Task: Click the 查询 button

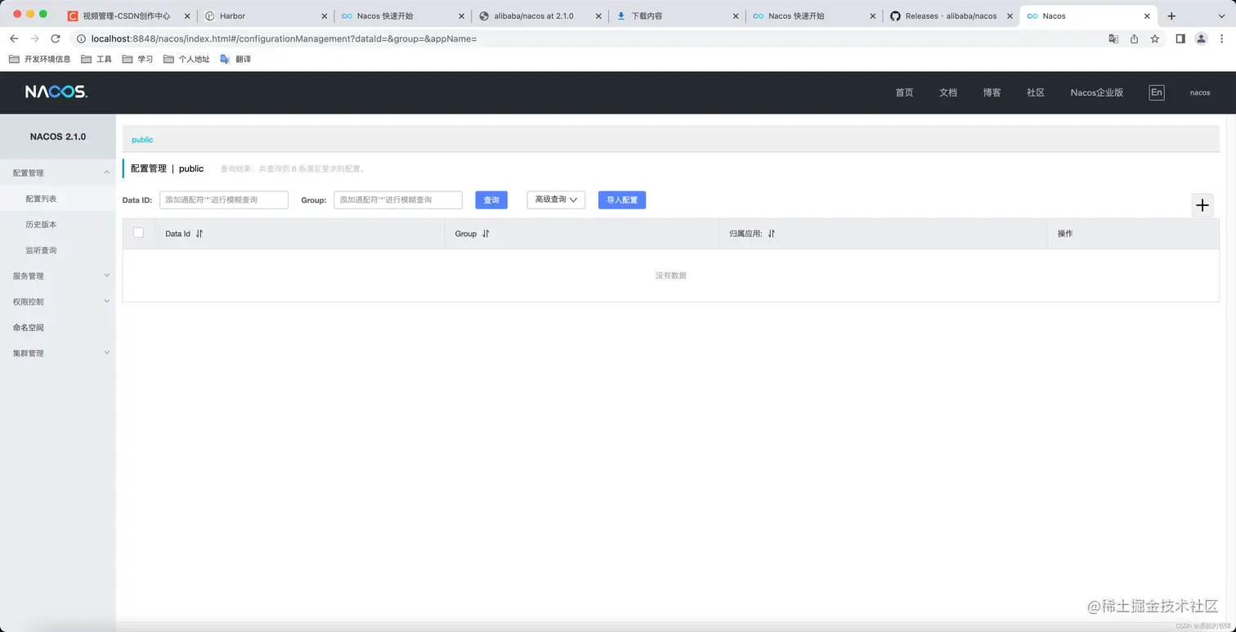Action: (x=491, y=199)
